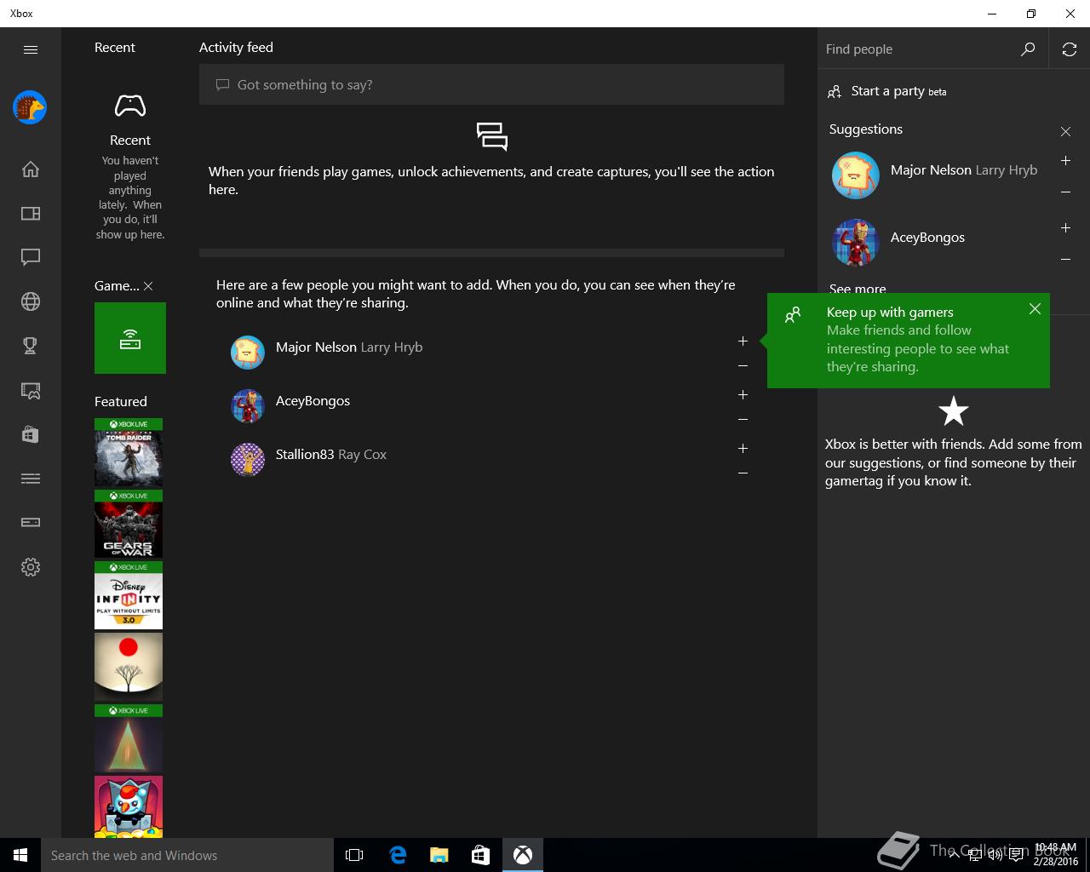Launch Microsoft Edge from taskbar
This screenshot has width=1090, height=872.
(x=398, y=855)
